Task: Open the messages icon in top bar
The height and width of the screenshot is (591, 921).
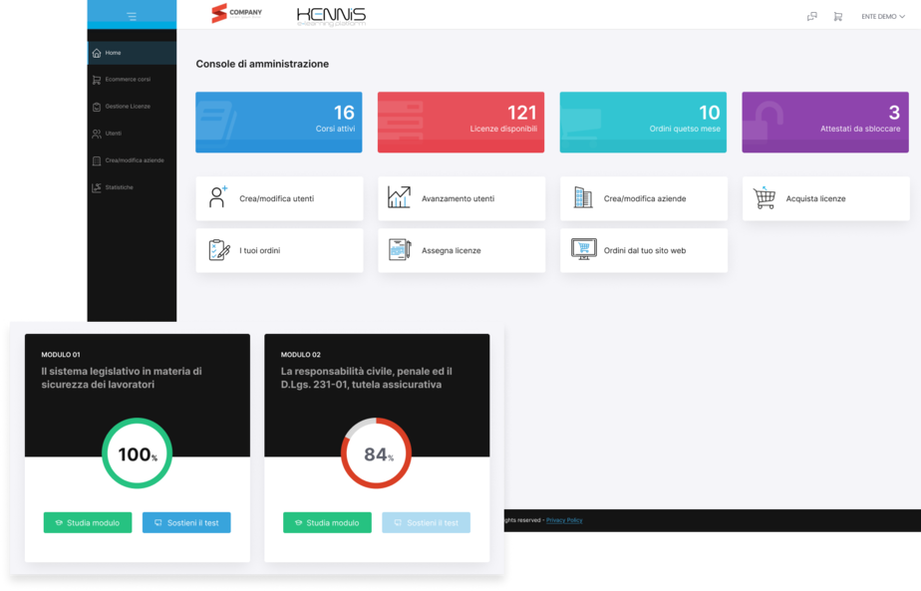Action: coord(811,16)
